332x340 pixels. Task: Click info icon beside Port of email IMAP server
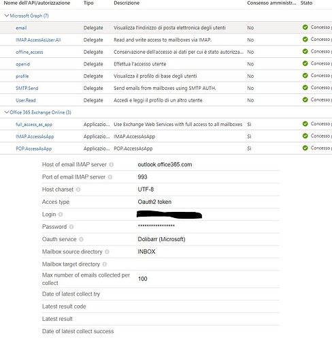(110, 177)
